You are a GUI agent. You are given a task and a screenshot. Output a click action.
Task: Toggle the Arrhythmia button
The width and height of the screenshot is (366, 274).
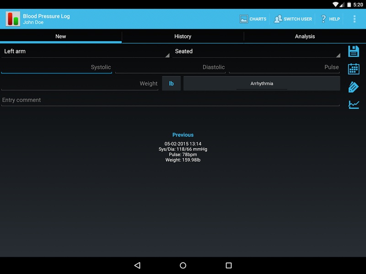(262, 84)
